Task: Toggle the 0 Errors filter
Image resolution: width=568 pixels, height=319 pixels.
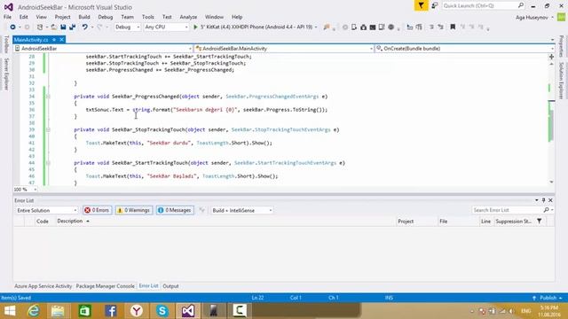Action: coord(97,210)
